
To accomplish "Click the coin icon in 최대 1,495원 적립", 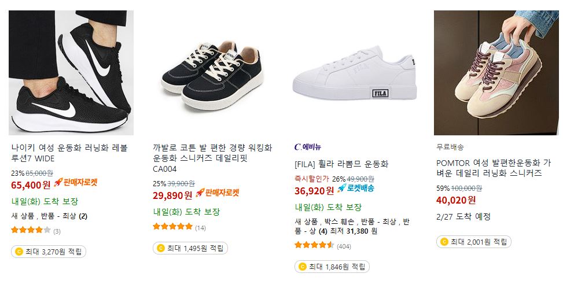I will pos(160,248).
